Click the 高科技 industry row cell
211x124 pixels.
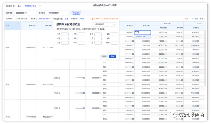coord(12,110)
